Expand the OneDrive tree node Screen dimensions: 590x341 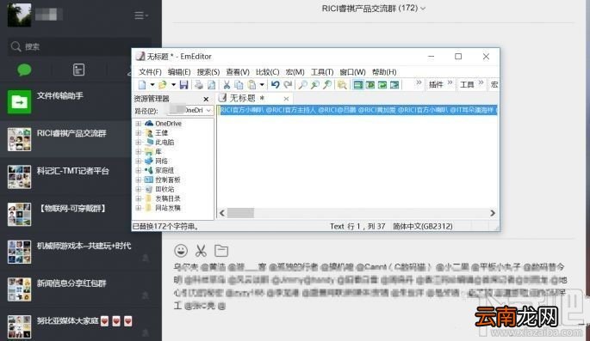pyautogui.click(x=139, y=124)
